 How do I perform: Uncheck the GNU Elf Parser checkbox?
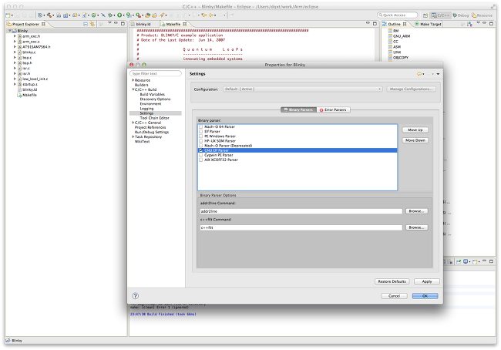tap(201, 150)
